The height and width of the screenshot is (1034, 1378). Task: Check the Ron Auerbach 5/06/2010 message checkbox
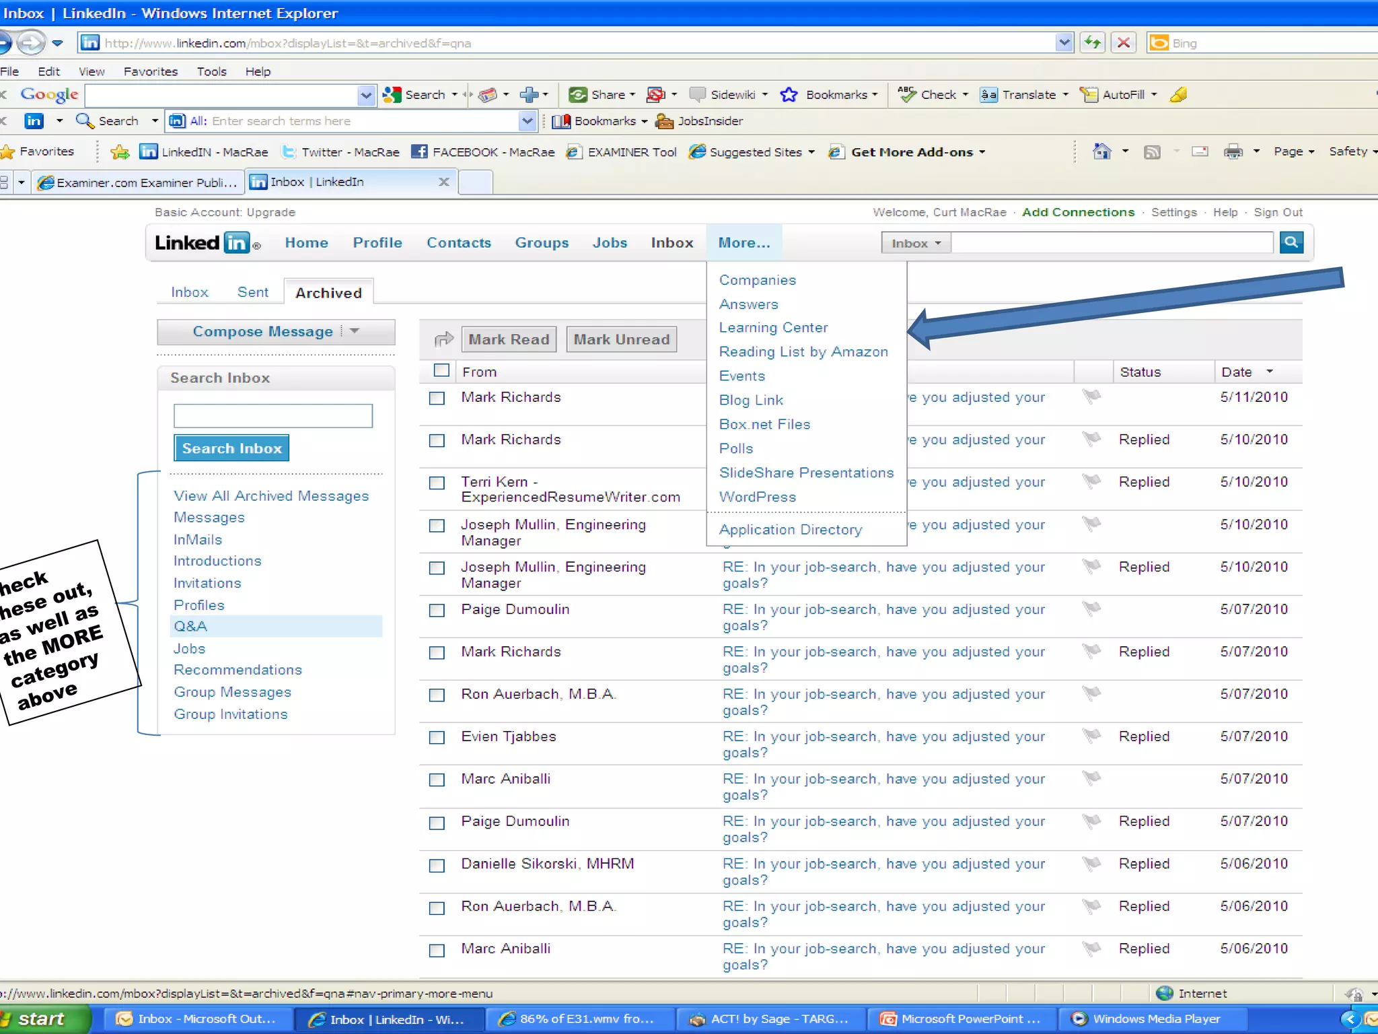[437, 907]
